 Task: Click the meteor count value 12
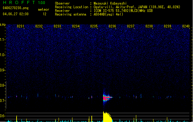(44, 14)
